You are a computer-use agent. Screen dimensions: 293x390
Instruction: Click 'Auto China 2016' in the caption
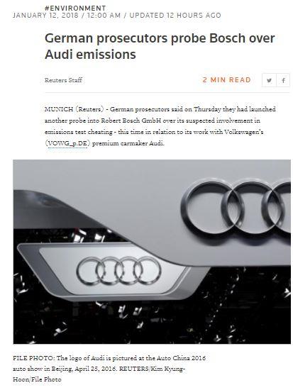[181, 358]
